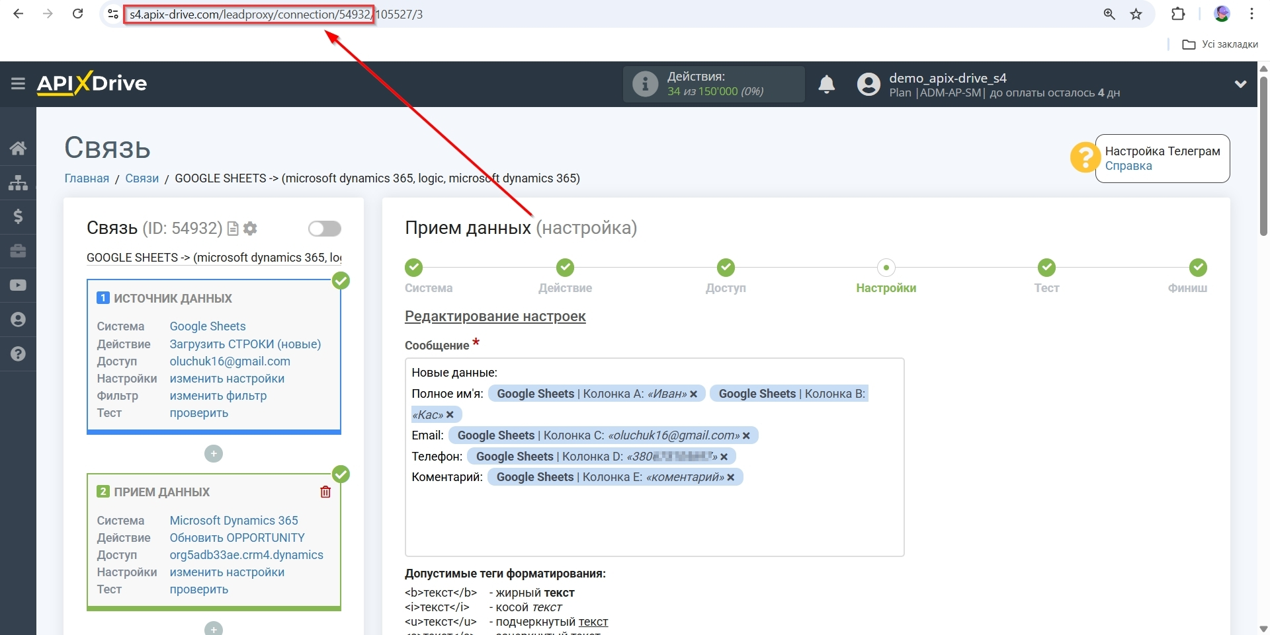Viewport: 1270px width, 635px height.
Task: Open site information icon in address bar
Action: [113, 14]
